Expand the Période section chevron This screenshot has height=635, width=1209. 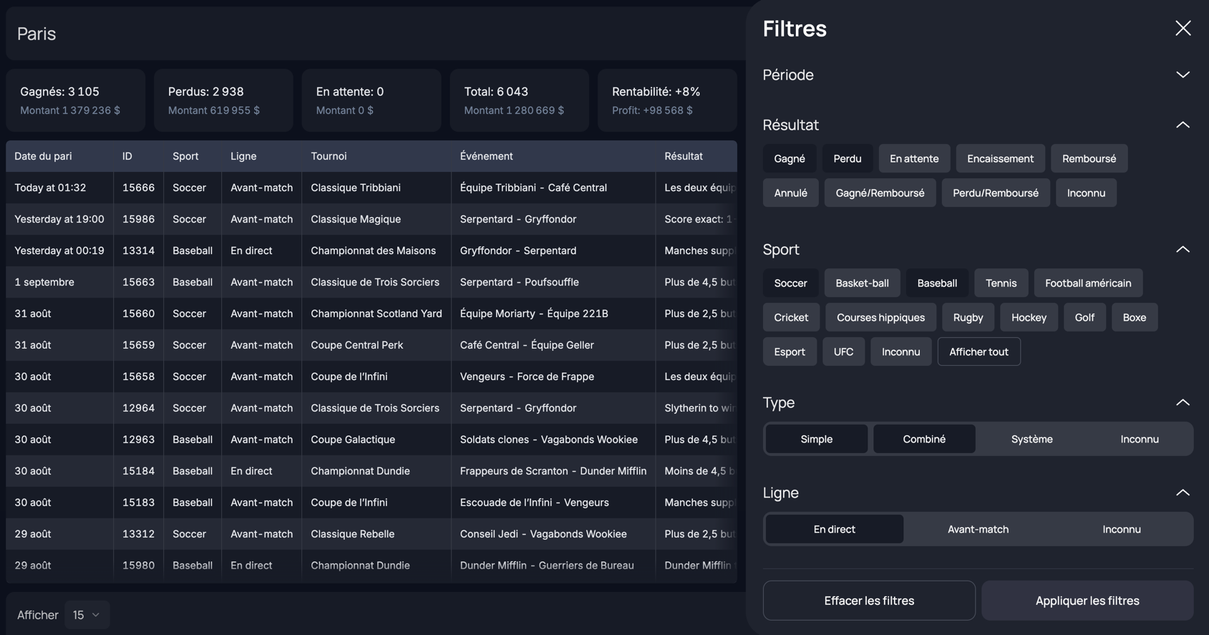(1183, 75)
